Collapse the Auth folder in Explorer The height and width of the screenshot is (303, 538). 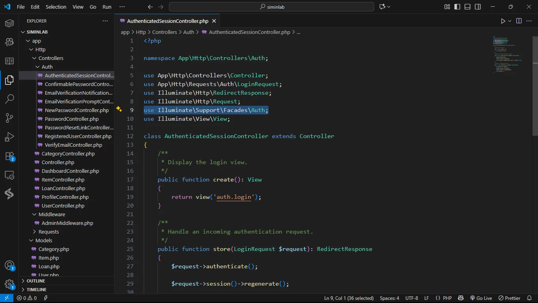[x=47, y=67]
